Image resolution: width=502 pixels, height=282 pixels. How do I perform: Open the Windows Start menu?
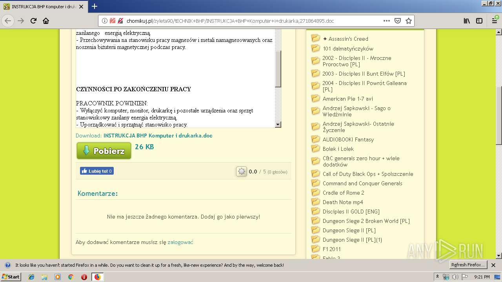(x=11, y=277)
